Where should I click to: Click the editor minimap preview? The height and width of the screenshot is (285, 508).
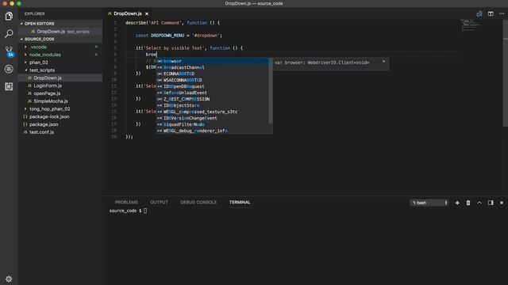[x=471, y=26]
